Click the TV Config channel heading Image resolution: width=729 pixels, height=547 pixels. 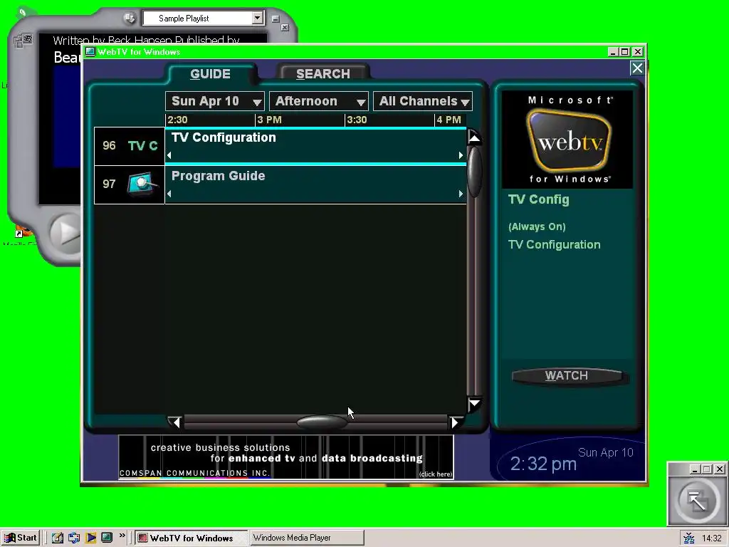point(538,199)
